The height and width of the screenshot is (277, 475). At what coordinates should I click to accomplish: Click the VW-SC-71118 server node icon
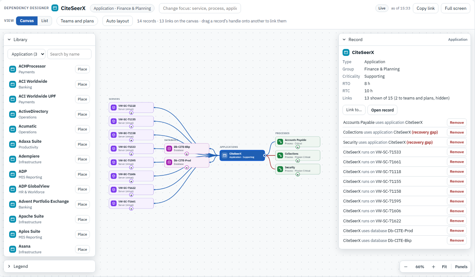(x=114, y=108)
